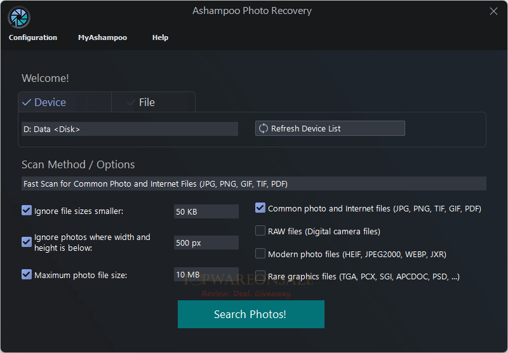Toggle Ignore photos where width and height checkbox
Viewport: 508px width, 353px height.
pos(27,242)
